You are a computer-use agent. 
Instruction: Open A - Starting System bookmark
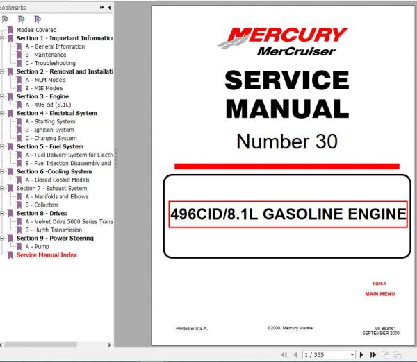(51, 121)
